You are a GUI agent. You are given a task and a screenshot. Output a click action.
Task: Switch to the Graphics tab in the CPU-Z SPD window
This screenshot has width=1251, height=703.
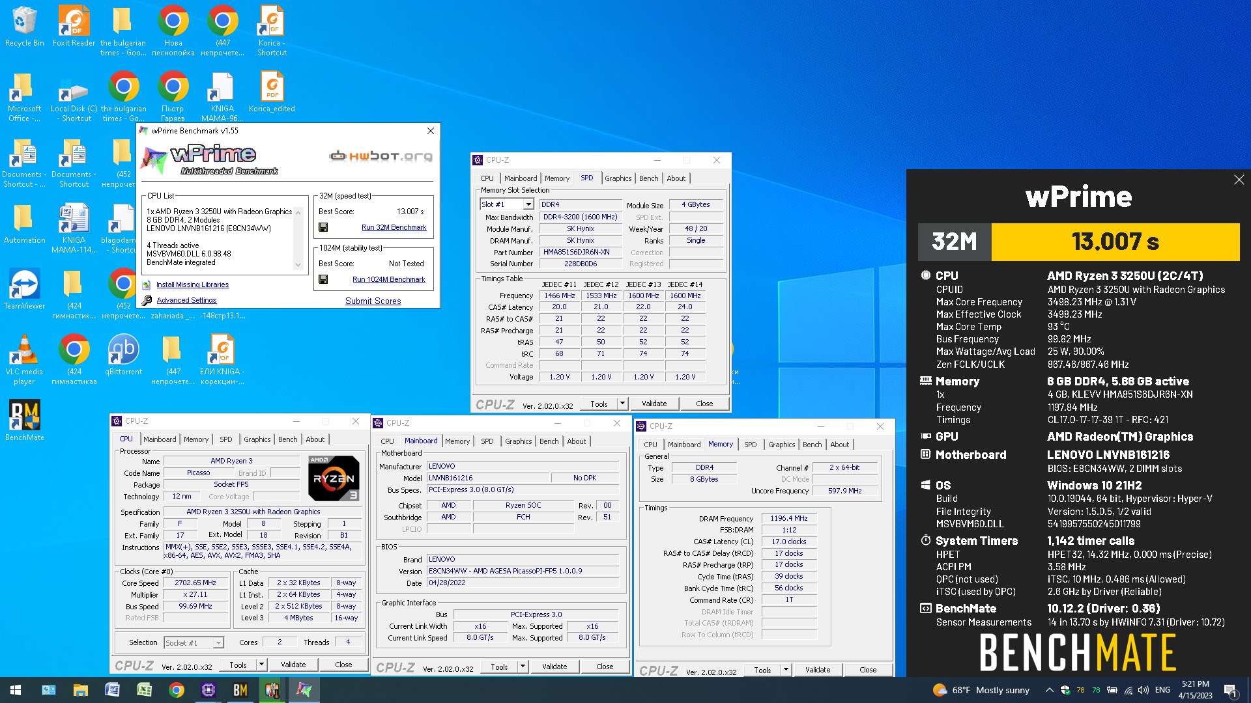pos(618,178)
